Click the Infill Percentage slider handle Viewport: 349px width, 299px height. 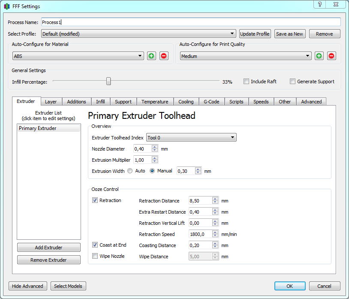pyautogui.click(x=108, y=81)
